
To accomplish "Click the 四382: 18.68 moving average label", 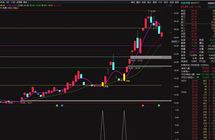I will (x=35, y=5).
